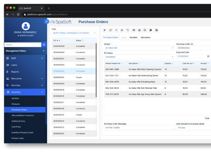Open Purchase Orders in Inventory submenu
Image resolution: width=211 pixels, height=152 pixels.
click(25, 110)
